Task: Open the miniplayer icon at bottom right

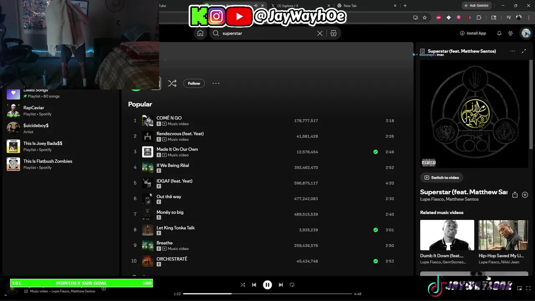Action: (x=520, y=288)
